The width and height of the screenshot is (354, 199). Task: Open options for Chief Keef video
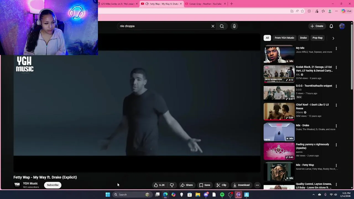[336, 105]
